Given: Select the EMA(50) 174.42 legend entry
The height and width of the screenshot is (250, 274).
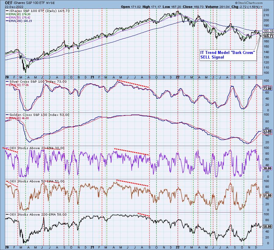Looking at the screenshot, I should click(18, 17).
